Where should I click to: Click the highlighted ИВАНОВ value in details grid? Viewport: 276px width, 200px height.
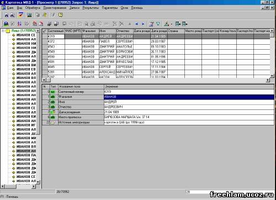click(189, 97)
